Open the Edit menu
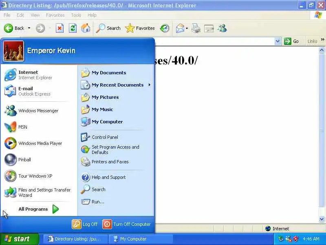Viewport: 326px width, 245px height. click(x=20, y=15)
